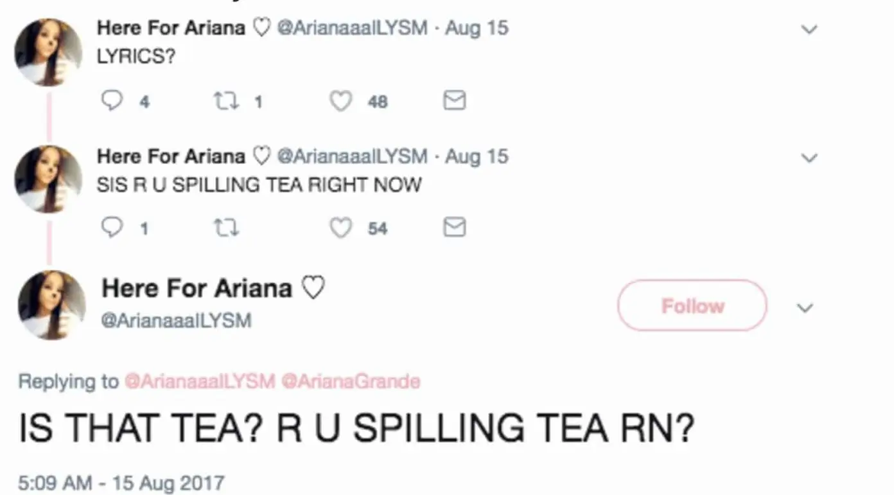The image size is (894, 495).
Task: Send LYRICS? tweet via direct message
Action: (x=455, y=101)
